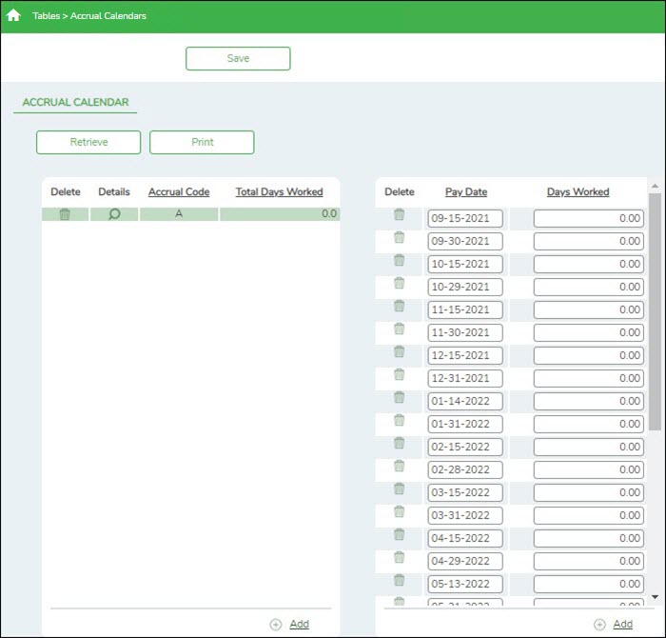
Task: Delete the 04-29-2022 pay date row
Action: pos(399,557)
